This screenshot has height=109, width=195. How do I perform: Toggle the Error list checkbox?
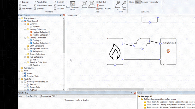coord(35,9)
